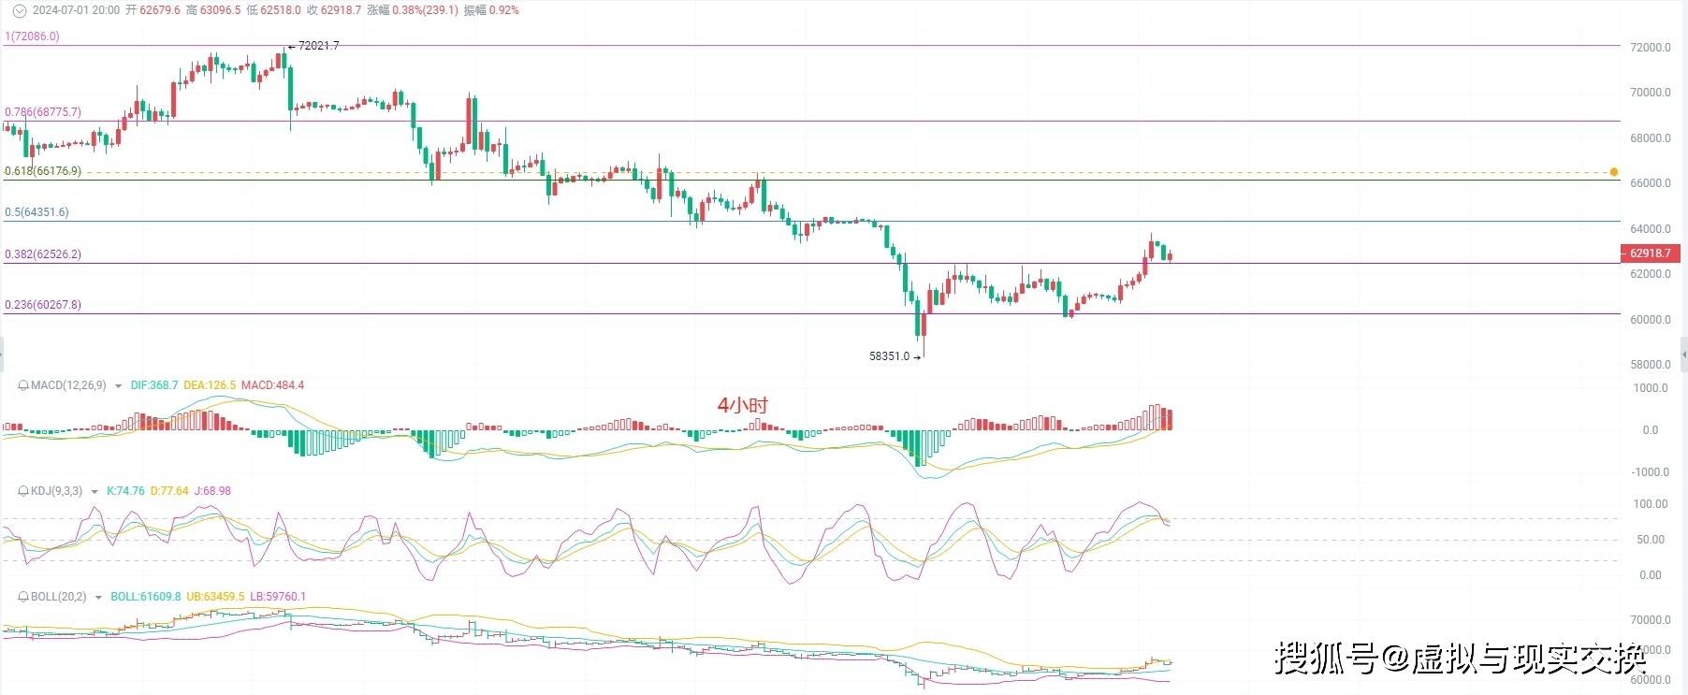
Task: Click the MACD alert bell icon
Action: [23, 385]
